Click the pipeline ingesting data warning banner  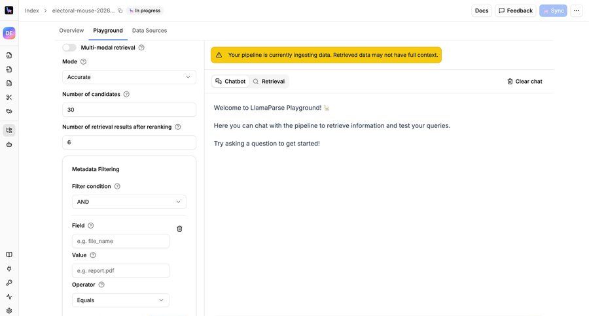[x=326, y=55]
